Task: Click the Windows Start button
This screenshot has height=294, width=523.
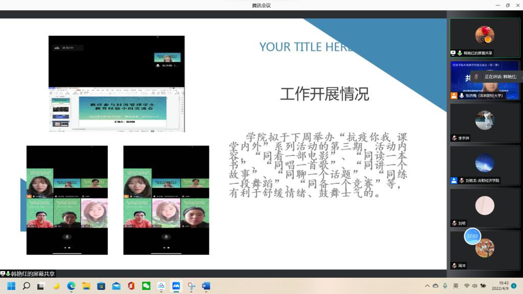Action: [11, 286]
